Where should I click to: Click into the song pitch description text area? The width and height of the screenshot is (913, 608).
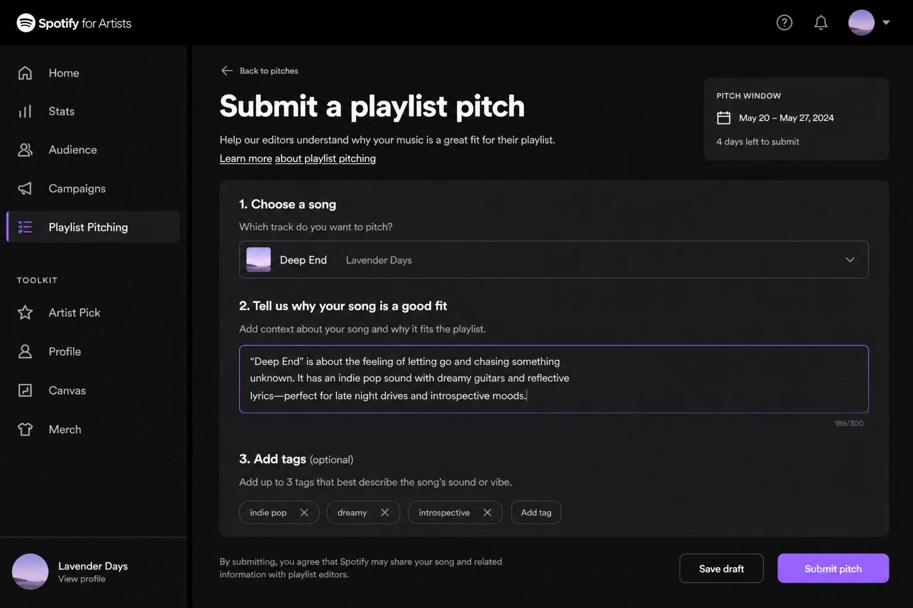click(553, 379)
